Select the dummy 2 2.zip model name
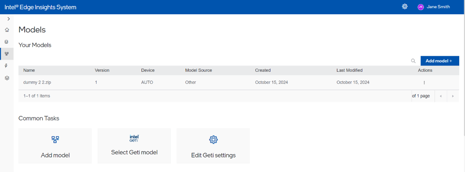Image resolution: width=465 pixels, height=172 pixels. click(38, 82)
